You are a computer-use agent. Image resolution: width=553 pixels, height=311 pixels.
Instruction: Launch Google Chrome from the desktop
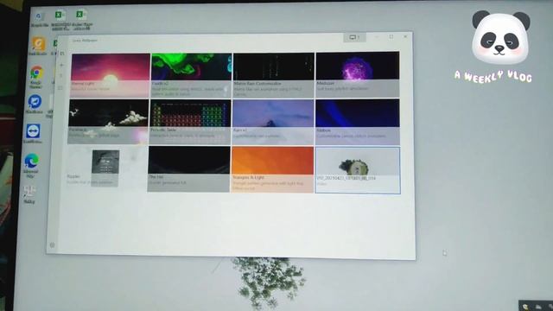36,77
